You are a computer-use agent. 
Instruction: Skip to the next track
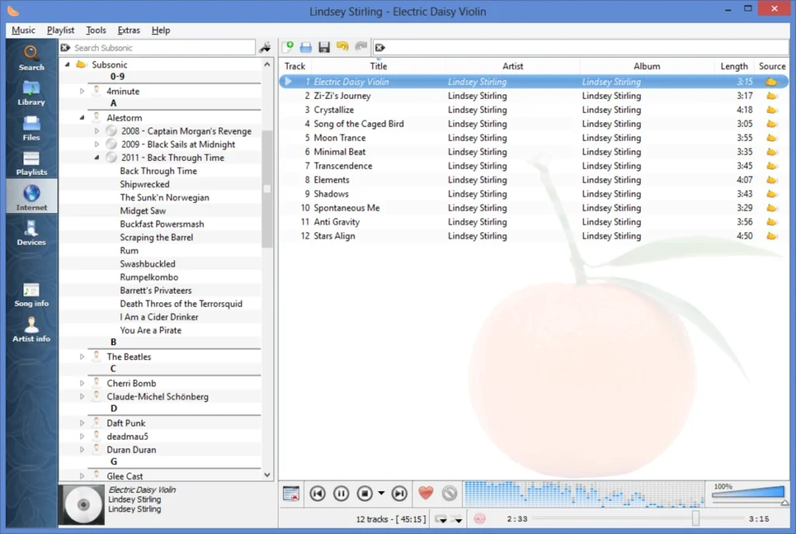tap(399, 493)
